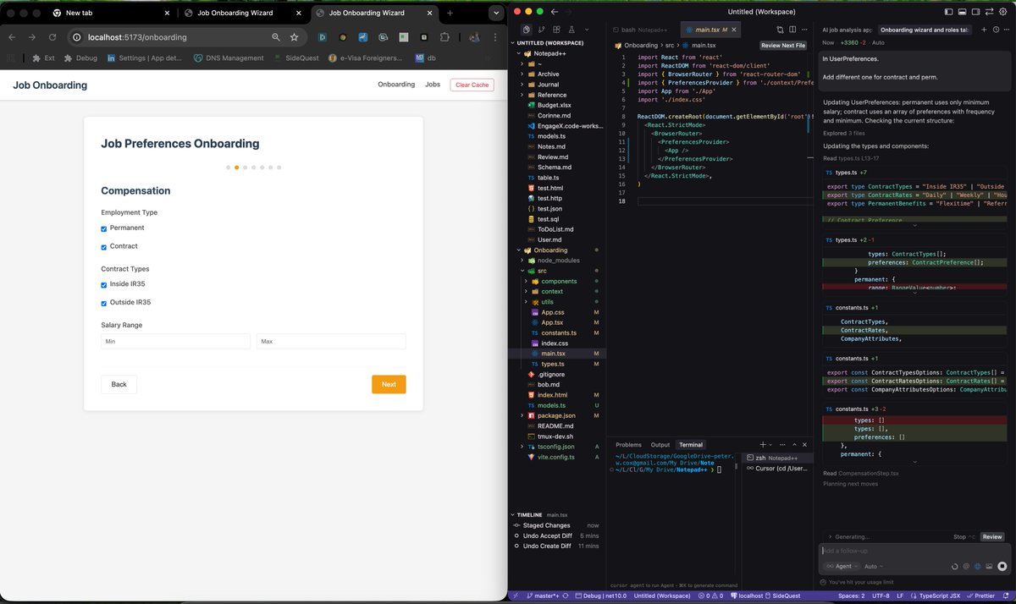Image resolution: width=1016 pixels, height=604 pixels.
Task: Expand the components folder under src
Action: coord(560,281)
